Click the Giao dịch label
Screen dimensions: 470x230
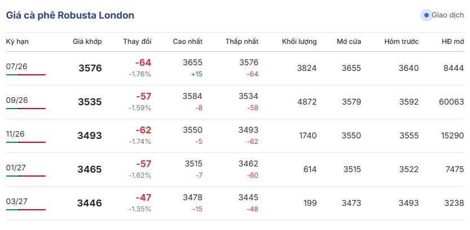pos(448,15)
